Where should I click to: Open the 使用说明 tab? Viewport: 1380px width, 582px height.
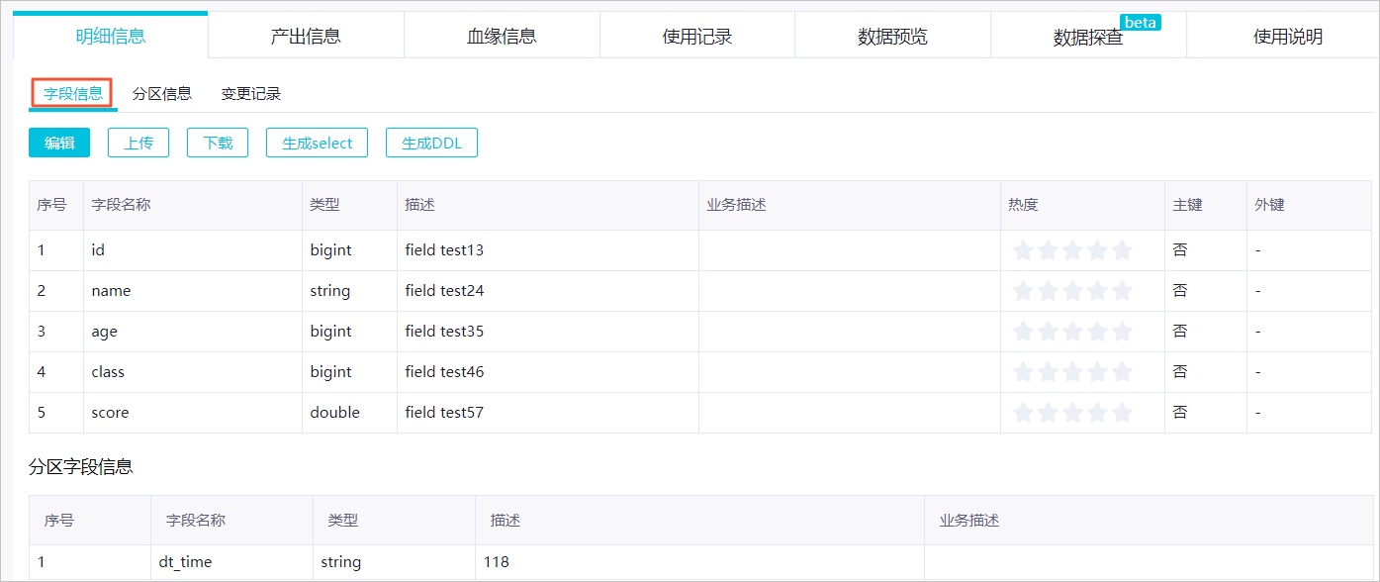[x=1288, y=37]
